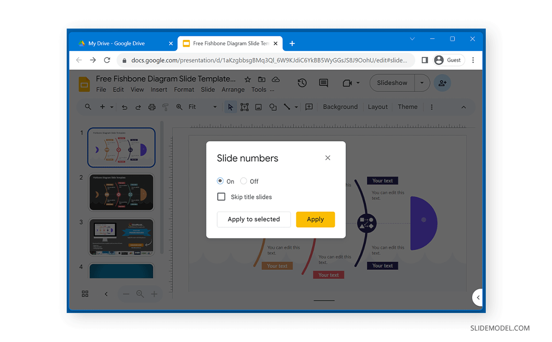View cloud save status icon
Viewport: 552px width, 342px height.
pos(276,79)
